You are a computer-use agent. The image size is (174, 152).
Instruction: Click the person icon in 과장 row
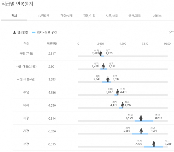(x=141, y=118)
